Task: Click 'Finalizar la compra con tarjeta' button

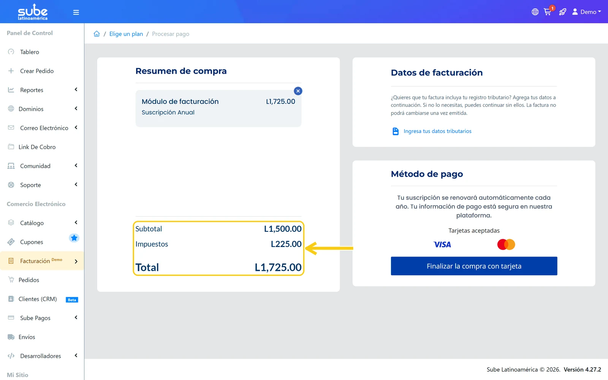Action: pos(474,266)
